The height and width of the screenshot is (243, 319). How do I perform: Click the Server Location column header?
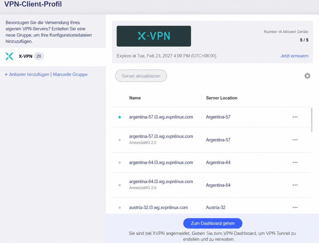(x=222, y=98)
